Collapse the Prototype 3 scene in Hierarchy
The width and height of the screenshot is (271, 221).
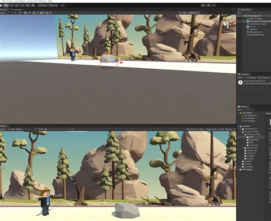click(243, 16)
